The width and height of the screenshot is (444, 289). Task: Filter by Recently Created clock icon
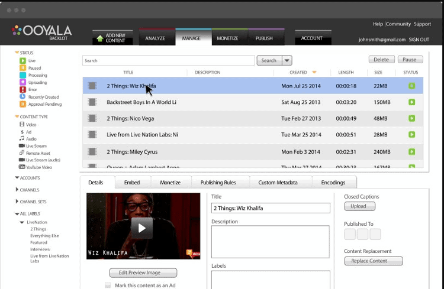22,97
